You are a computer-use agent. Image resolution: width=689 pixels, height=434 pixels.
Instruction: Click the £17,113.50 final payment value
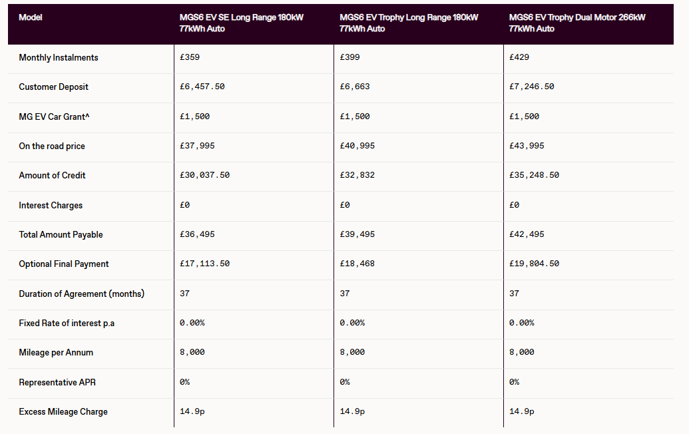click(204, 264)
